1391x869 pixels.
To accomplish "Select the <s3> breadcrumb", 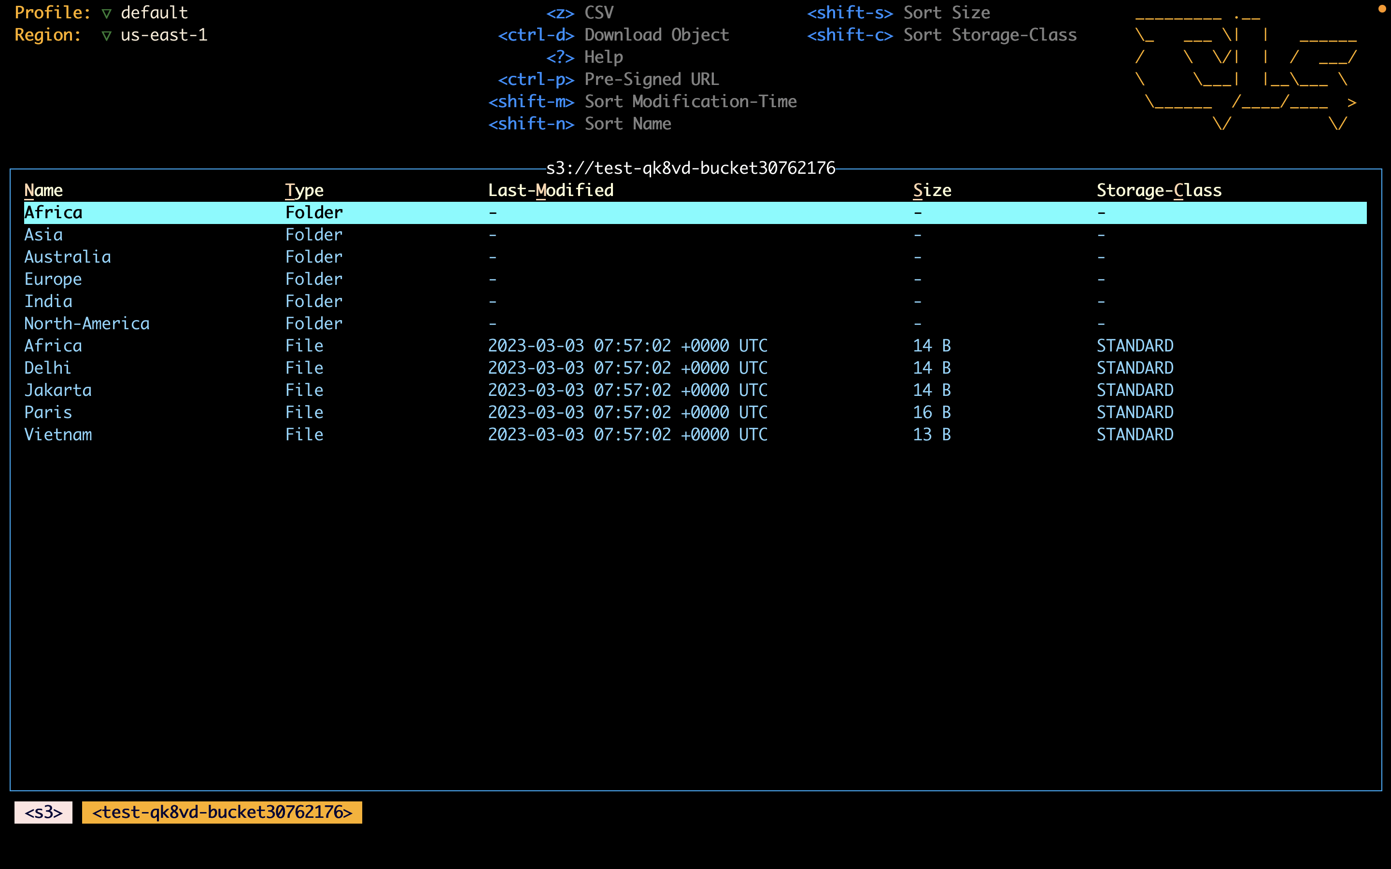I will pyautogui.click(x=43, y=812).
